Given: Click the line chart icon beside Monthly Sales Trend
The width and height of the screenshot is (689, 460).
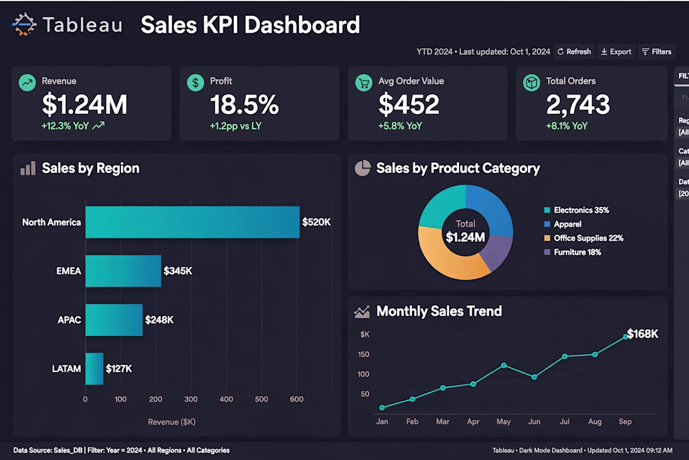Looking at the screenshot, I should [x=362, y=311].
